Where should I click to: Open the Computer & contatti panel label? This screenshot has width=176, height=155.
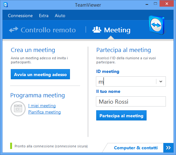(136, 148)
